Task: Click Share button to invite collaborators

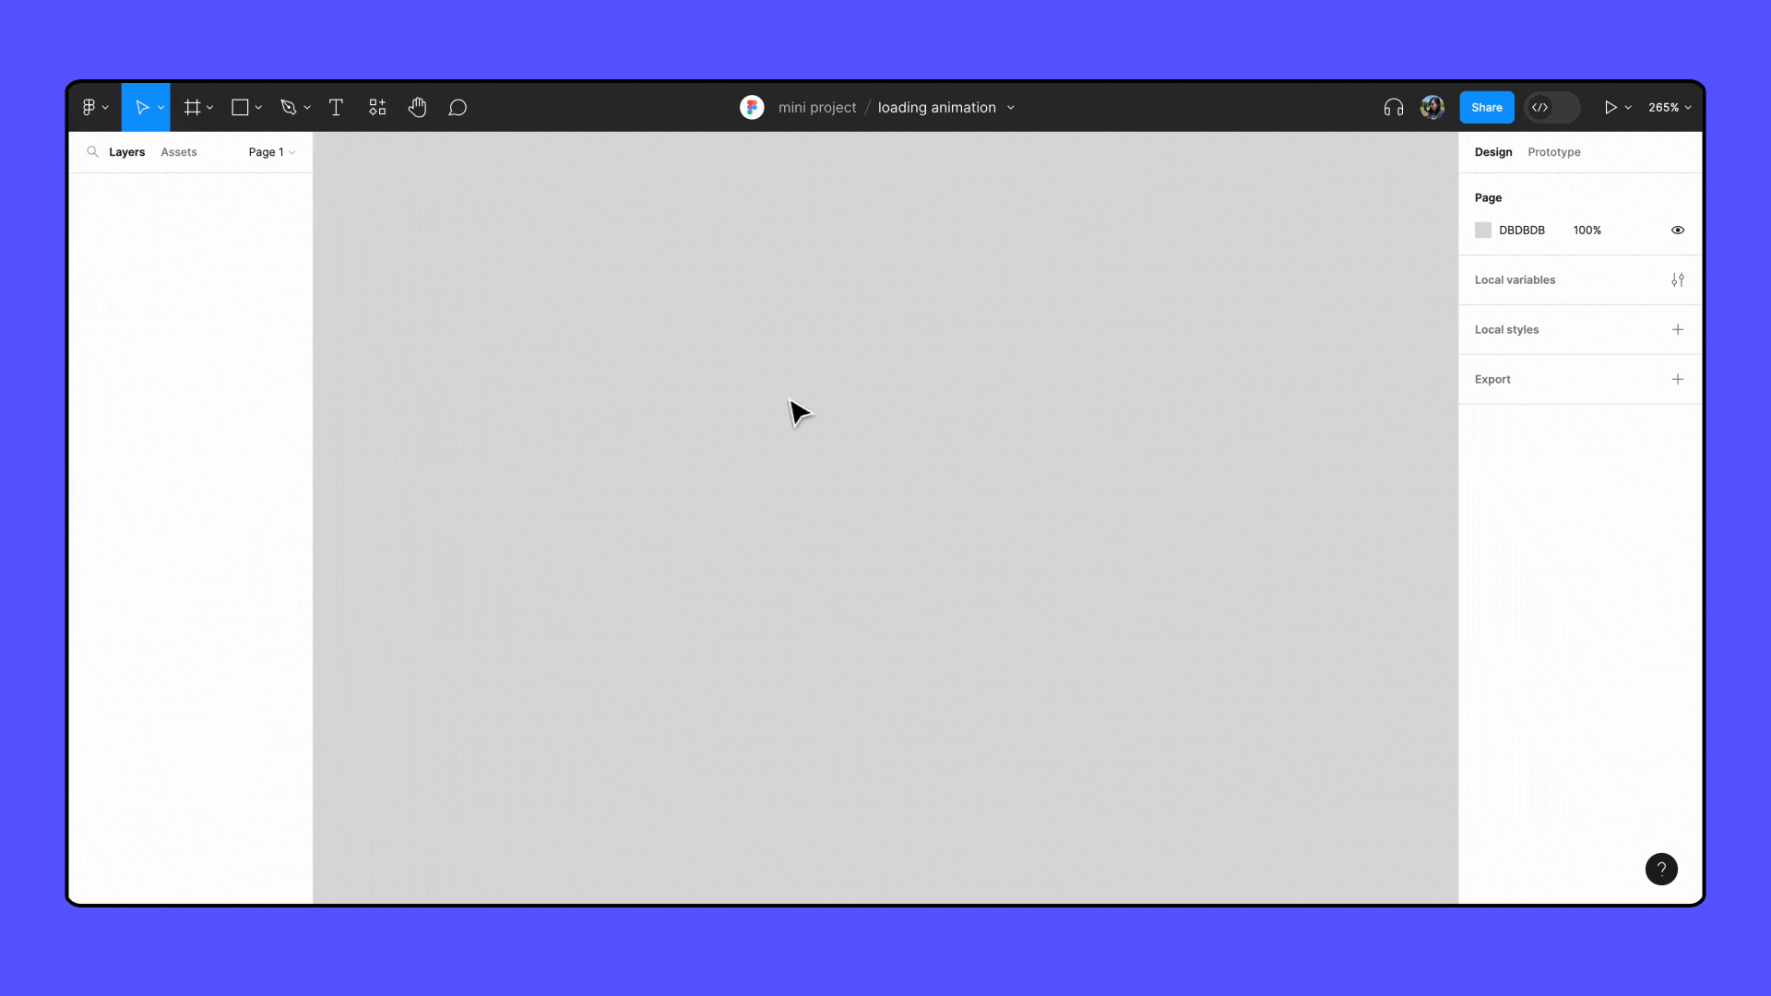Action: 1486,107
